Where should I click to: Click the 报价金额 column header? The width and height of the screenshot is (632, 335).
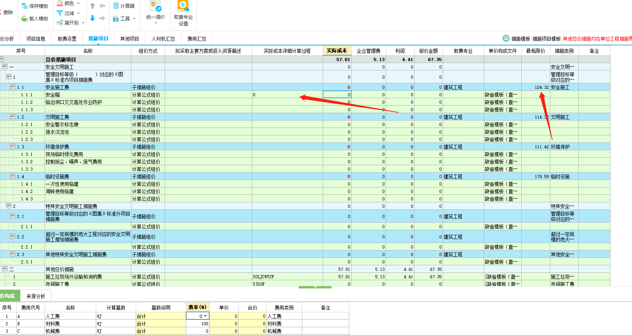[428, 51]
